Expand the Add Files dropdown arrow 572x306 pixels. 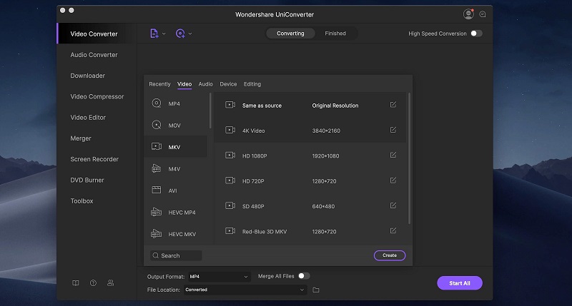point(164,34)
